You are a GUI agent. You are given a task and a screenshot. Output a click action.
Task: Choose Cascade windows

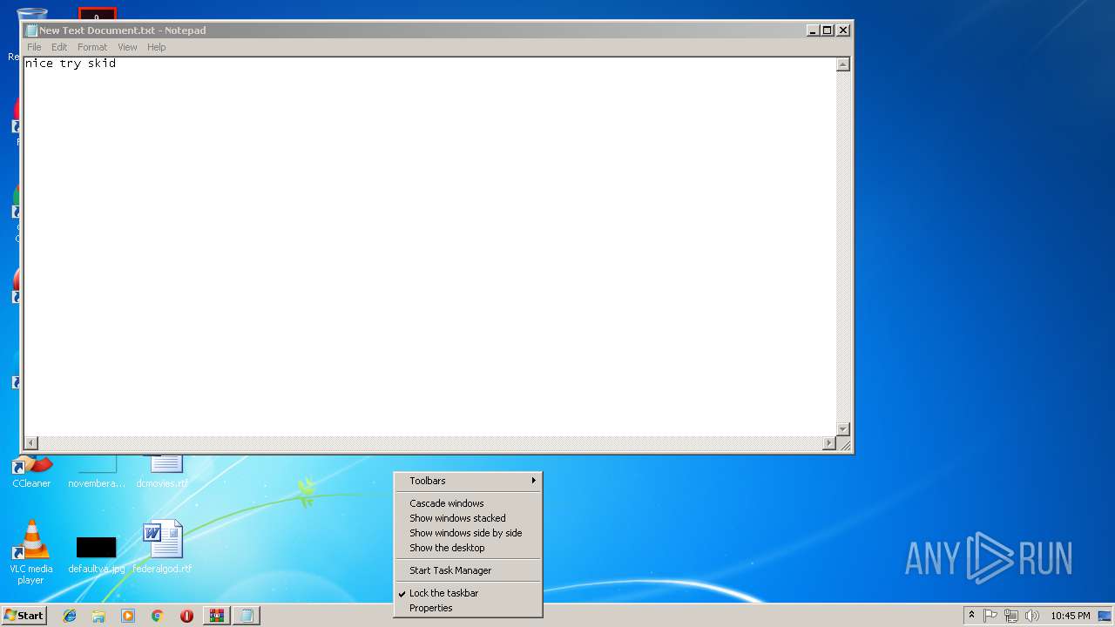[468, 503]
